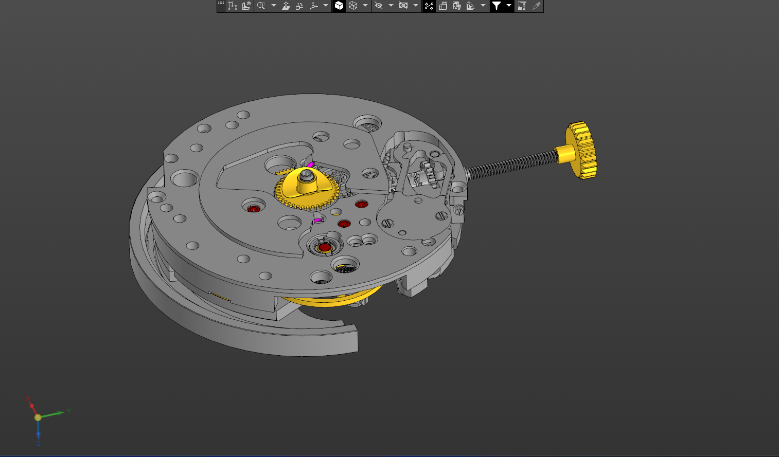The image size is (779, 457).
Task: Click the selection filter funnel icon
Action: 497,6
